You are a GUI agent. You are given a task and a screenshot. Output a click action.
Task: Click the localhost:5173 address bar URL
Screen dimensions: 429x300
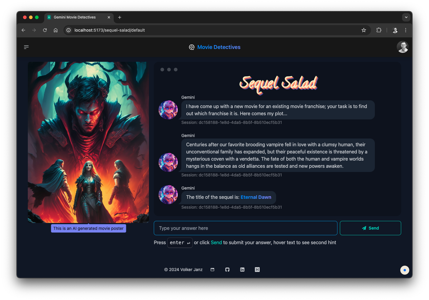109,30
